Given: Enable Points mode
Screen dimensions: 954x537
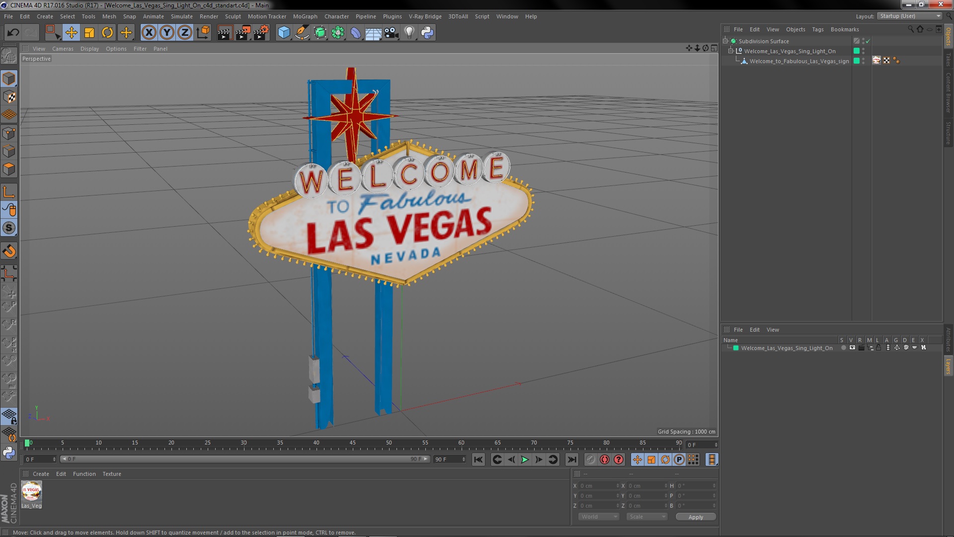Looking at the screenshot, I should coord(9,133).
